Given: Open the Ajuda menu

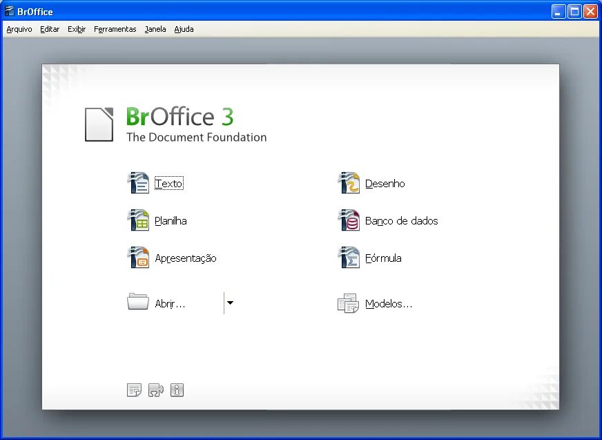Looking at the screenshot, I should 184,29.
